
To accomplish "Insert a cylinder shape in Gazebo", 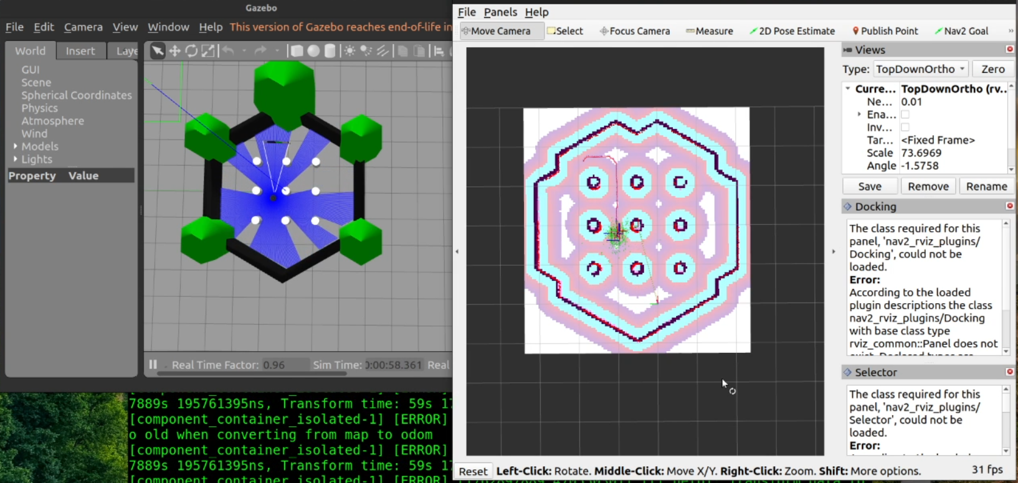I will [x=330, y=51].
